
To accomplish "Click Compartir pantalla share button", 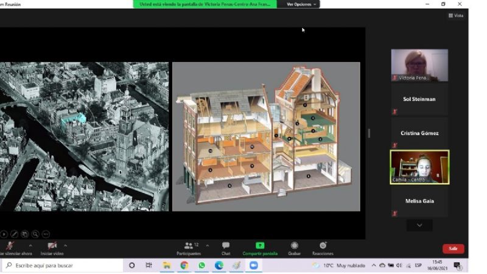I will (260, 248).
